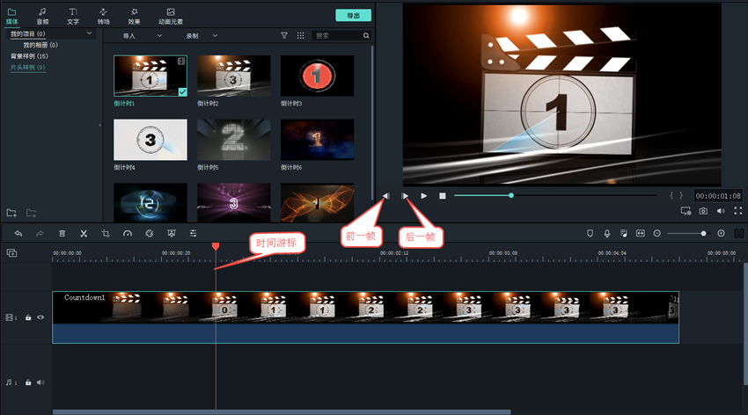Viewport: 748px width, 415px height.
Task: Delete the clip with the trash icon
Action: pyautogui.click(x=62, y=234)
